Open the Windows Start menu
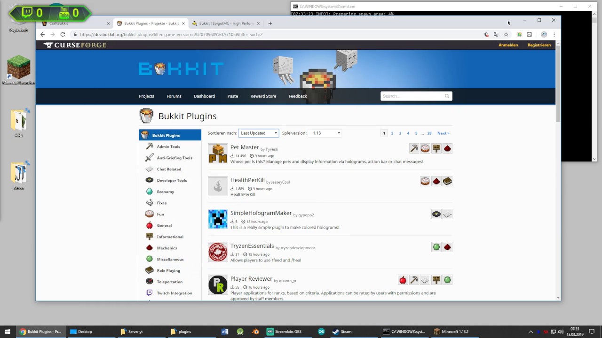The width and height of the screenshot is (602, 338). click(7, 331)
